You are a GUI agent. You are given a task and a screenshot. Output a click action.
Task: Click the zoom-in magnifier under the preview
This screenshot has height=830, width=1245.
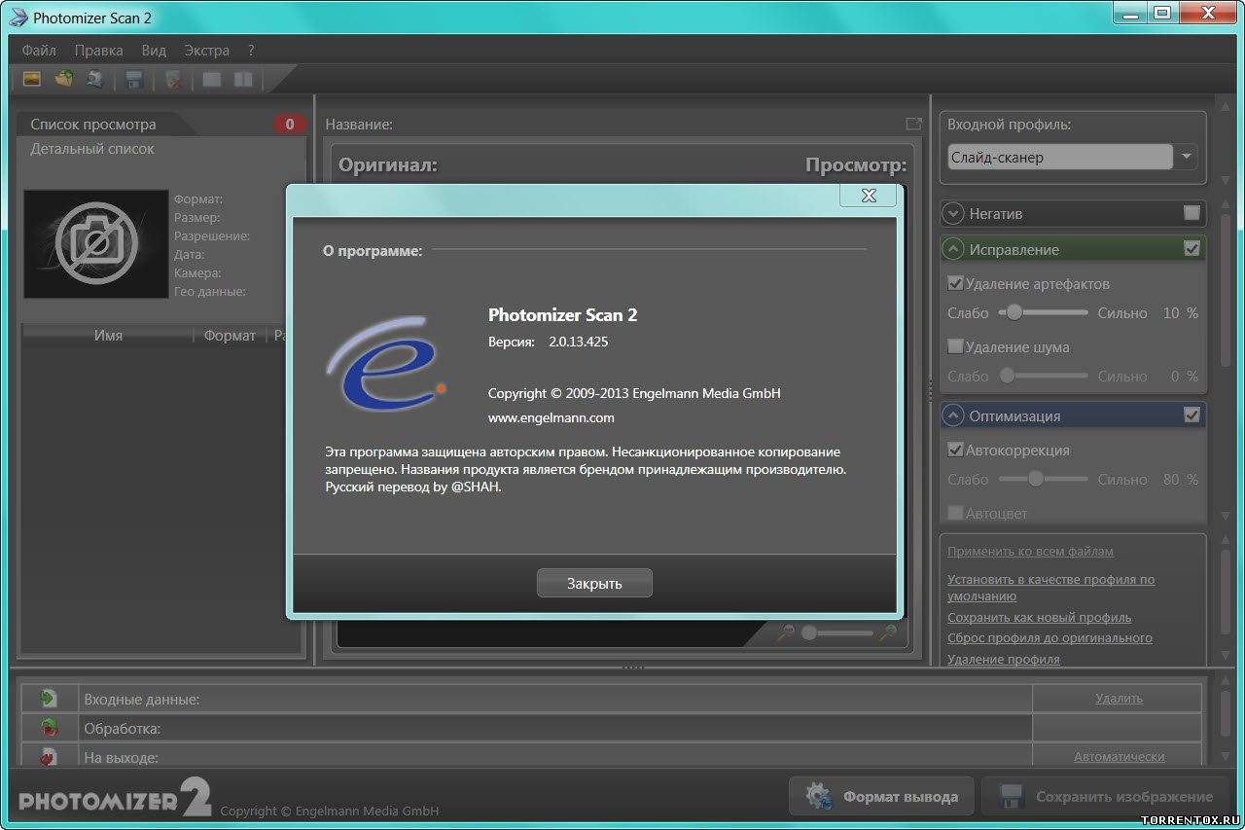tap(887, 633)
